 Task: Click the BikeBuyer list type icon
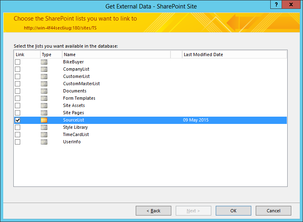click(44, 62)
